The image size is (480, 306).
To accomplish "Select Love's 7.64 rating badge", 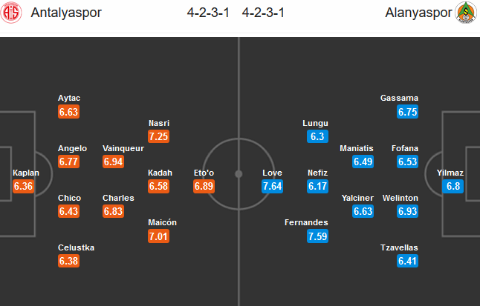I will 272,186.
